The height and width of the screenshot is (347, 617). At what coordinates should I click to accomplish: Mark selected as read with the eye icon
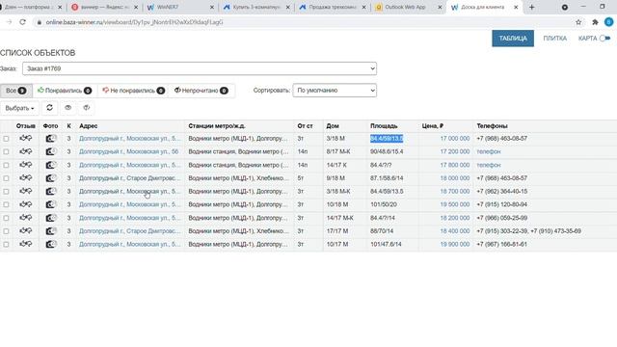pyautogui.click(x=68, y=108)
